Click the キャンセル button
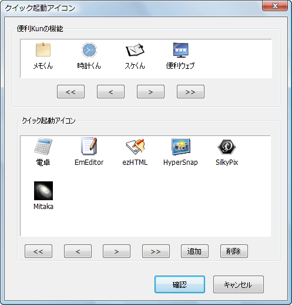 239,284
